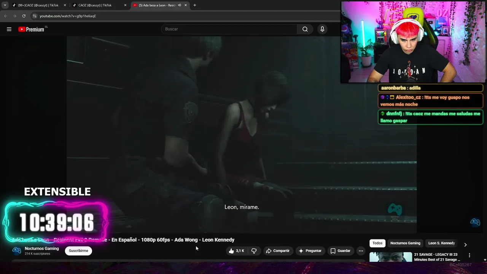Select the Nocturnos Gaming filter chip
This screenshot has width=487, height=274.
pyautogui.click(x=405, y=243)
